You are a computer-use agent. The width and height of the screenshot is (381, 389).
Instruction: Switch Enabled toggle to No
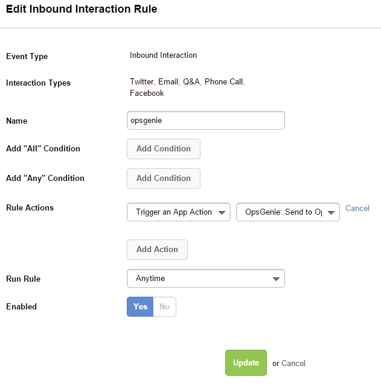[164, 307]
